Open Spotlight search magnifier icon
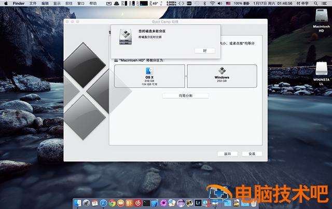The height and width of the screenshot is (209, 332). (x=316, y=4)
